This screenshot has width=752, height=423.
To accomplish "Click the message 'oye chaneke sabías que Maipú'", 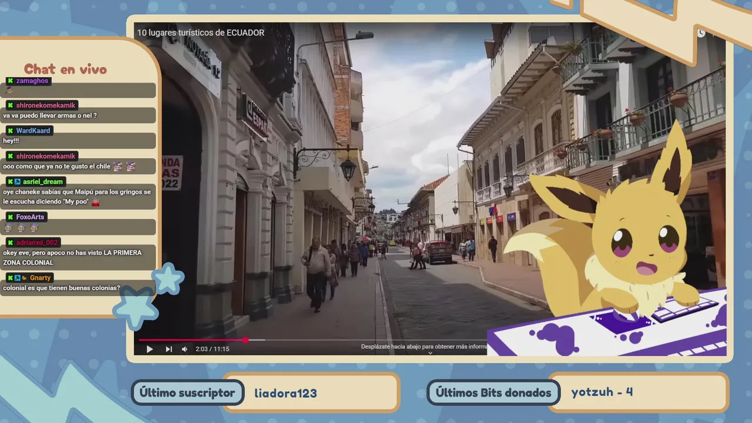I will (x=77, y=197).
